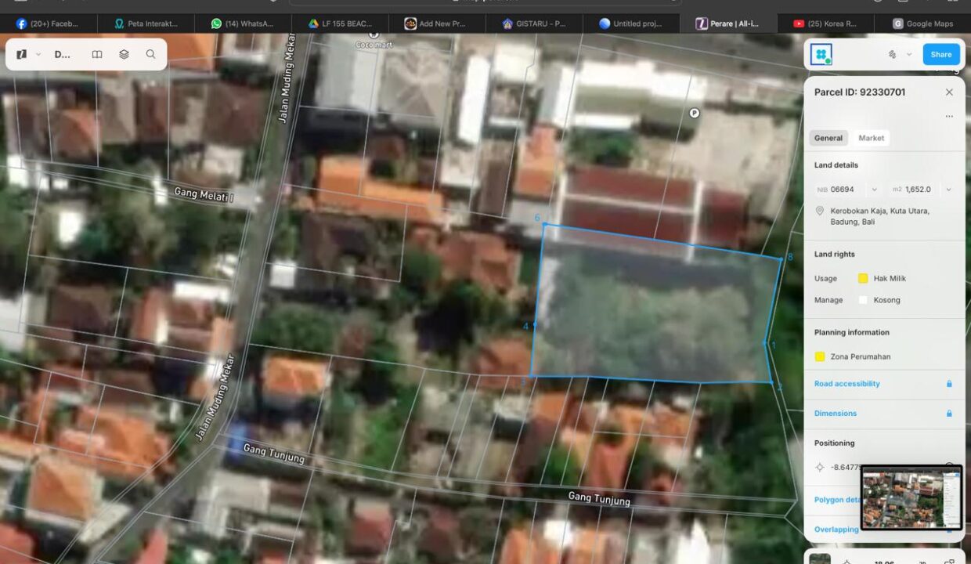Open dropdown arrow next to draw tool
The image size is (971, 564).
click(x=909, y=55)
